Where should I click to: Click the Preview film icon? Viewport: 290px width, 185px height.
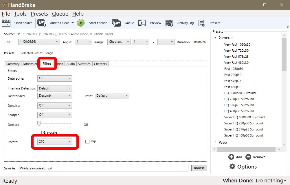coord(142,23)
